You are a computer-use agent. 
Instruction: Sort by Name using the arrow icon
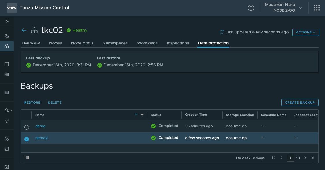tap(136, 115)
